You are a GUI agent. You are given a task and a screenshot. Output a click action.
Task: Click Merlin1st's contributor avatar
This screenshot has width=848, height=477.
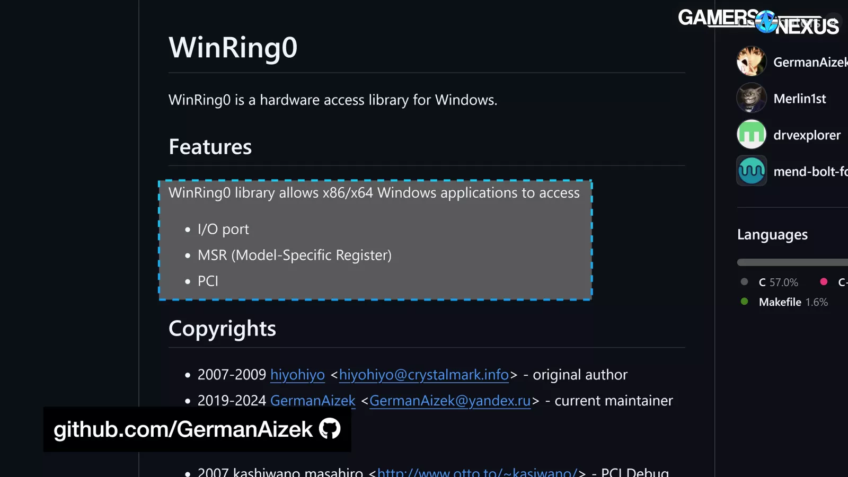(751, 98)
